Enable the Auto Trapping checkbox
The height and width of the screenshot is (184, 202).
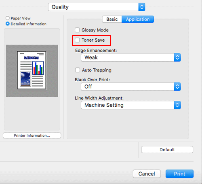click(x=78, y=70)
